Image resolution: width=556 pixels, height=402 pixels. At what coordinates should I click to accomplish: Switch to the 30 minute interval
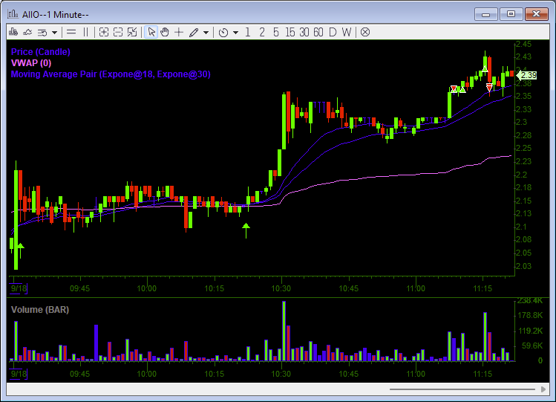(x=304, y=32)
